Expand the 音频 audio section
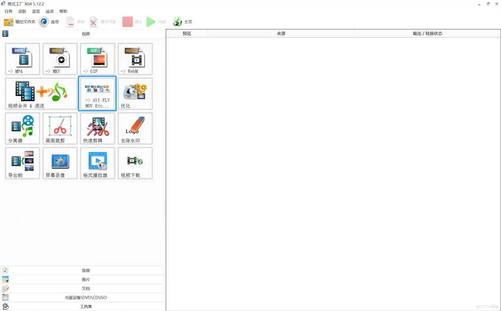501x311 pixels. click(86, 270)
